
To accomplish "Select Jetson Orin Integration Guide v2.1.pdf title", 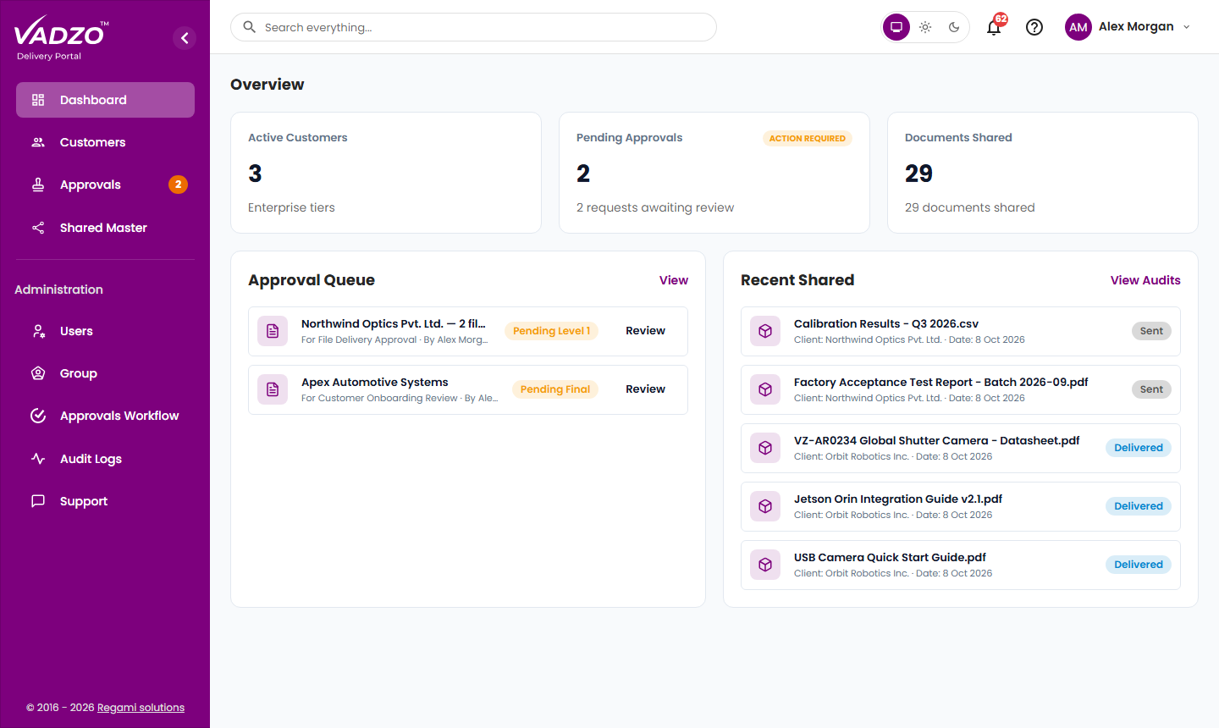I will pyautogui.click(x=898, y=499).
